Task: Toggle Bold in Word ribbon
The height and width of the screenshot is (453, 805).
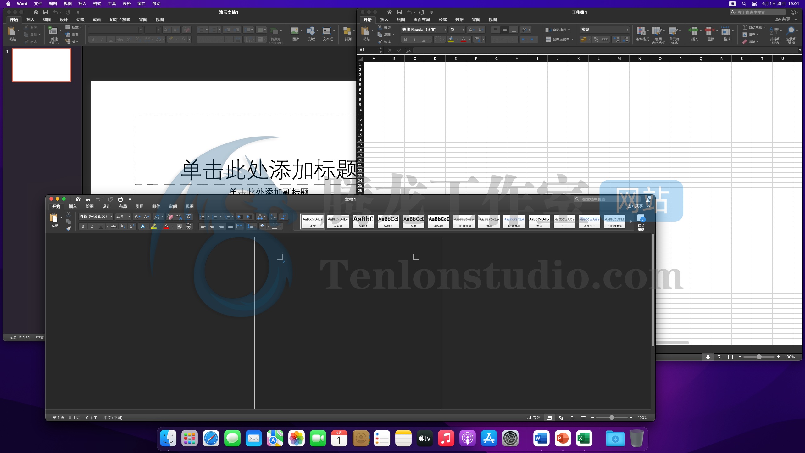Action: pyautogui.click(x=83, y=226)
